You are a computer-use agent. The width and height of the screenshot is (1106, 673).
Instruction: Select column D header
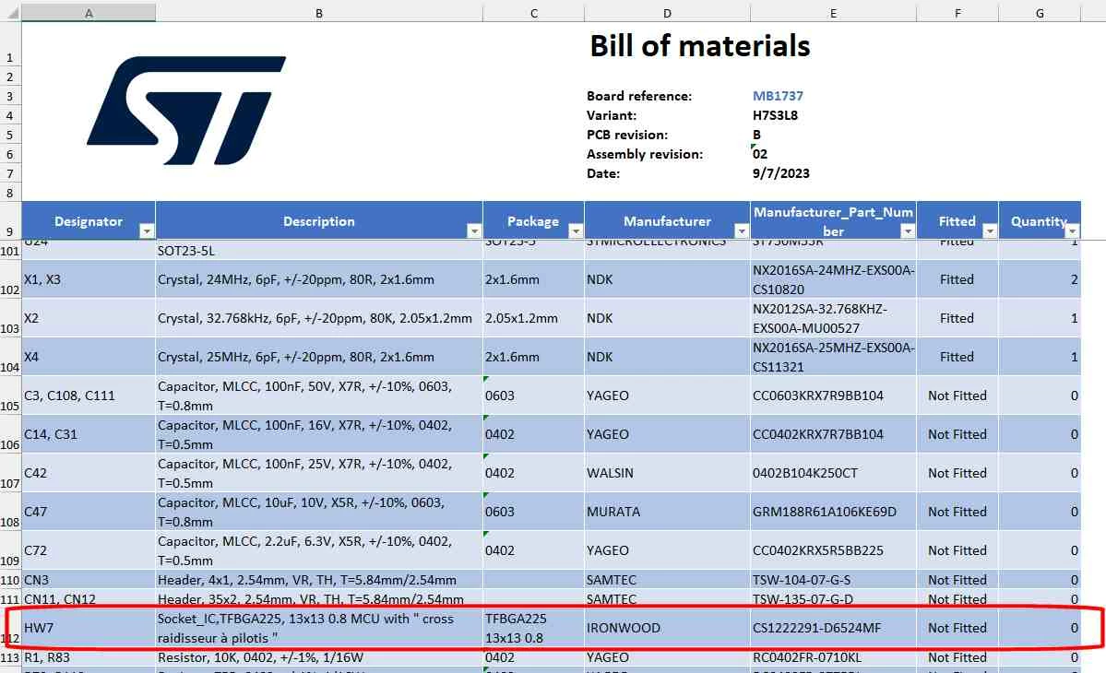point(667,13)
